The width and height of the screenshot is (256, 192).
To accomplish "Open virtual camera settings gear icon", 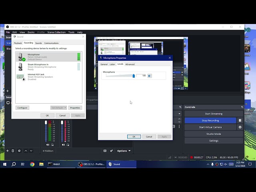I will [240, 127].
